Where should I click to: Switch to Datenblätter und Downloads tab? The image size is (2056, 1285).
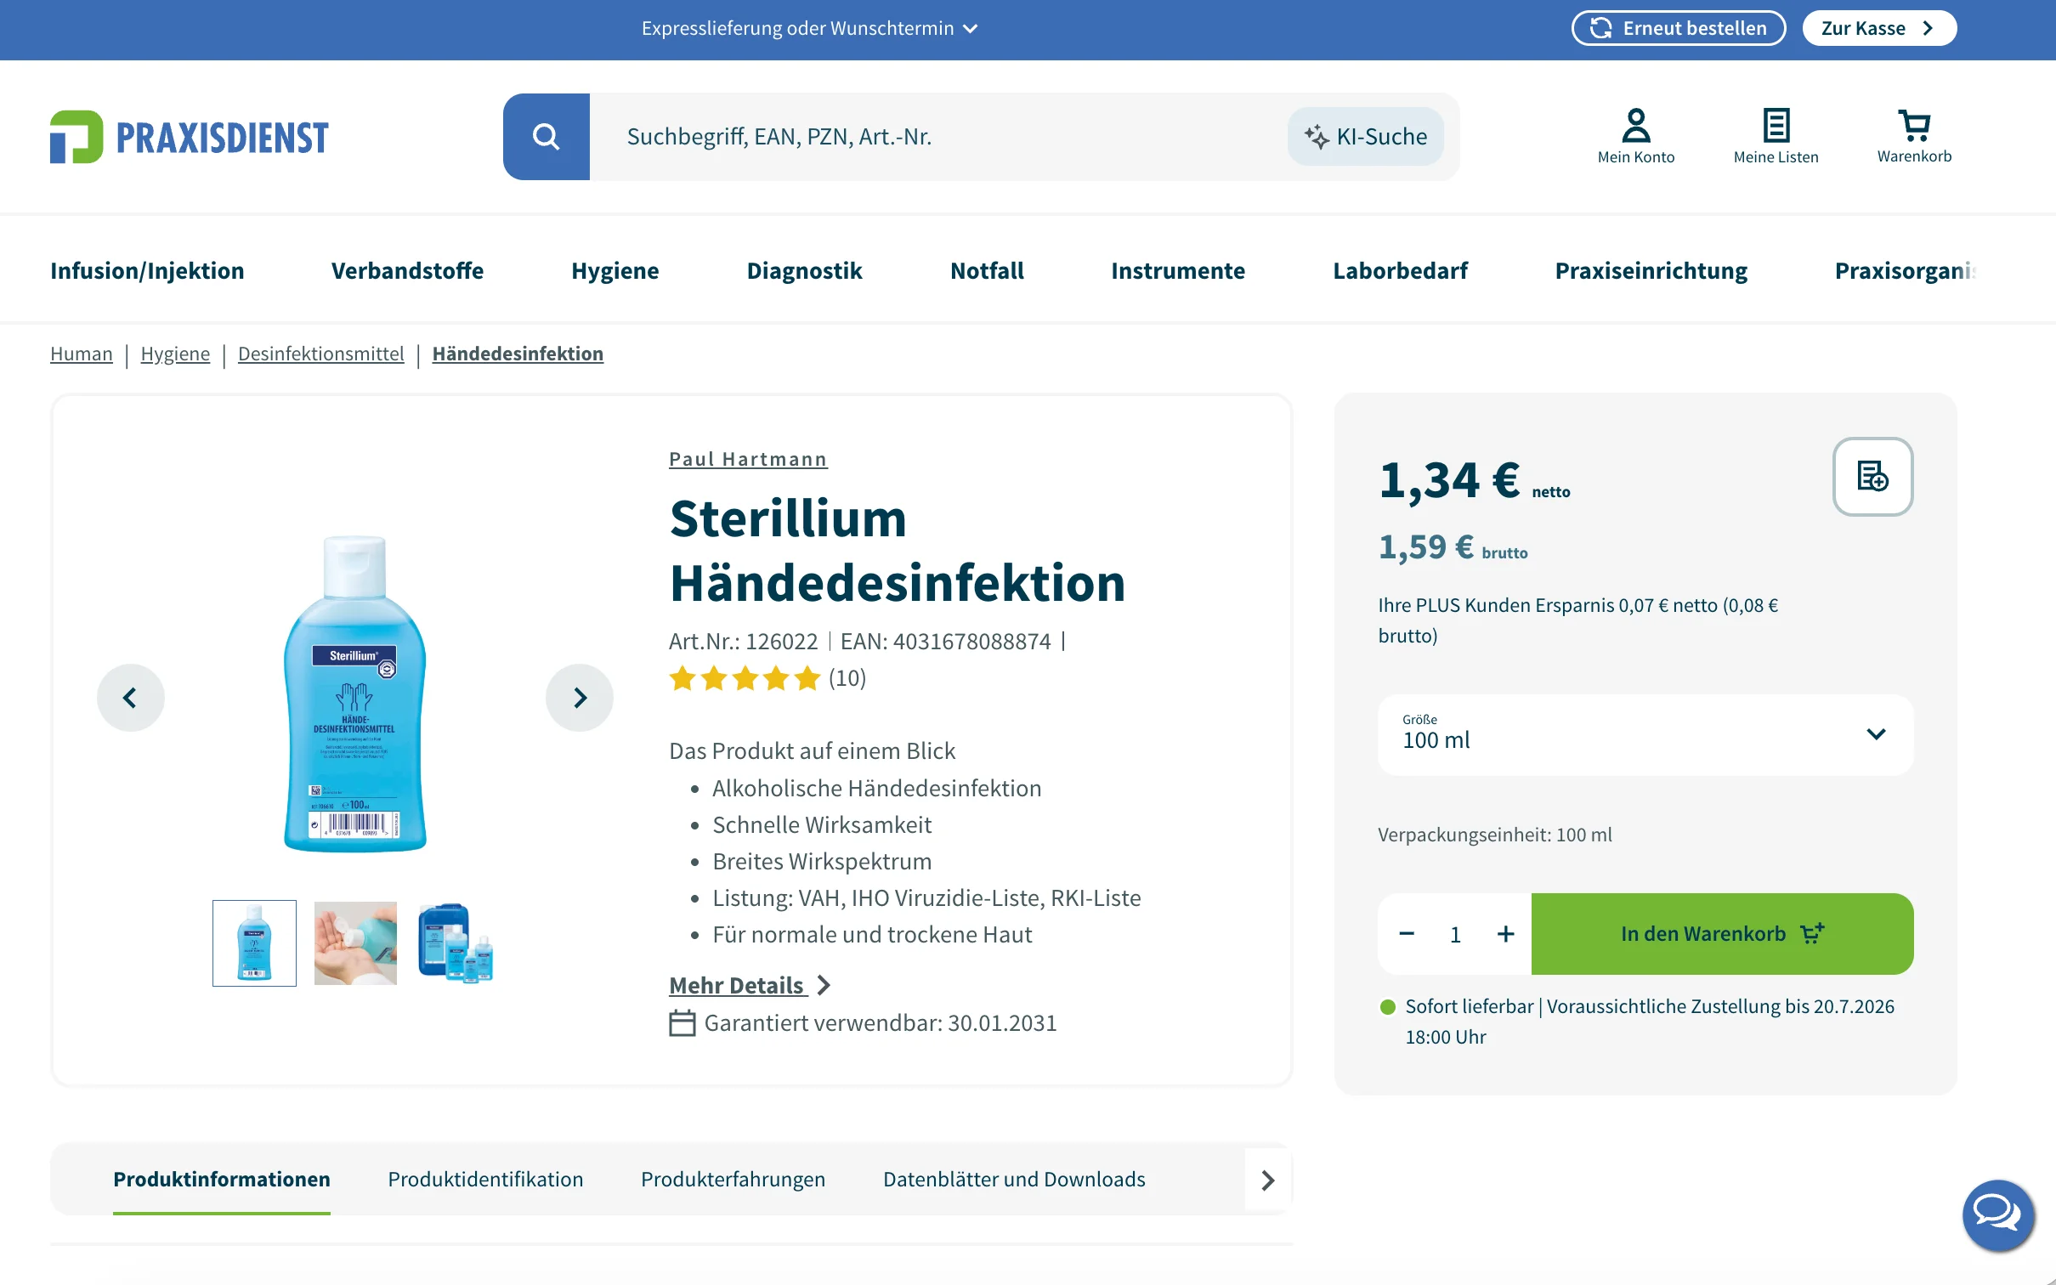tap(1014, 1179)
